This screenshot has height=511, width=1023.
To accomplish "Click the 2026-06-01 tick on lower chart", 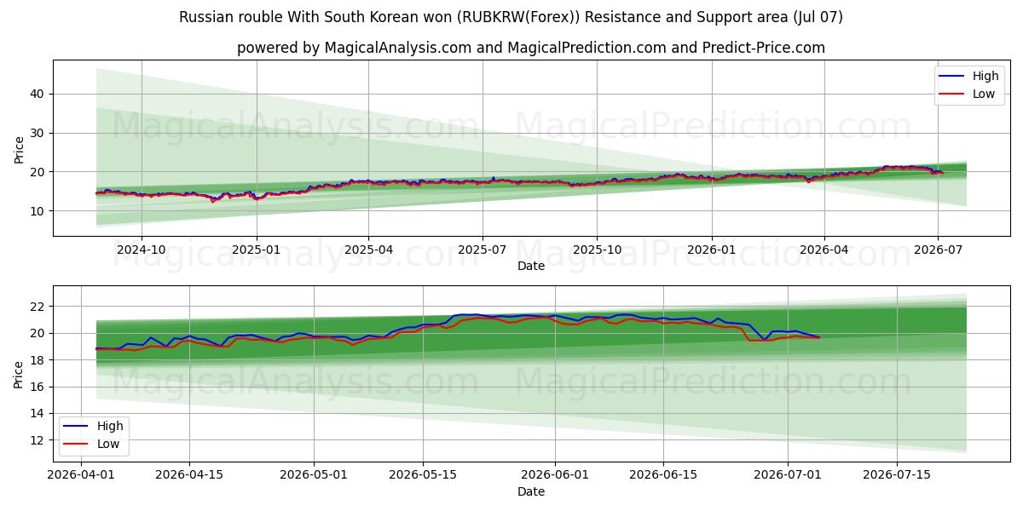I will pos(555,475).
